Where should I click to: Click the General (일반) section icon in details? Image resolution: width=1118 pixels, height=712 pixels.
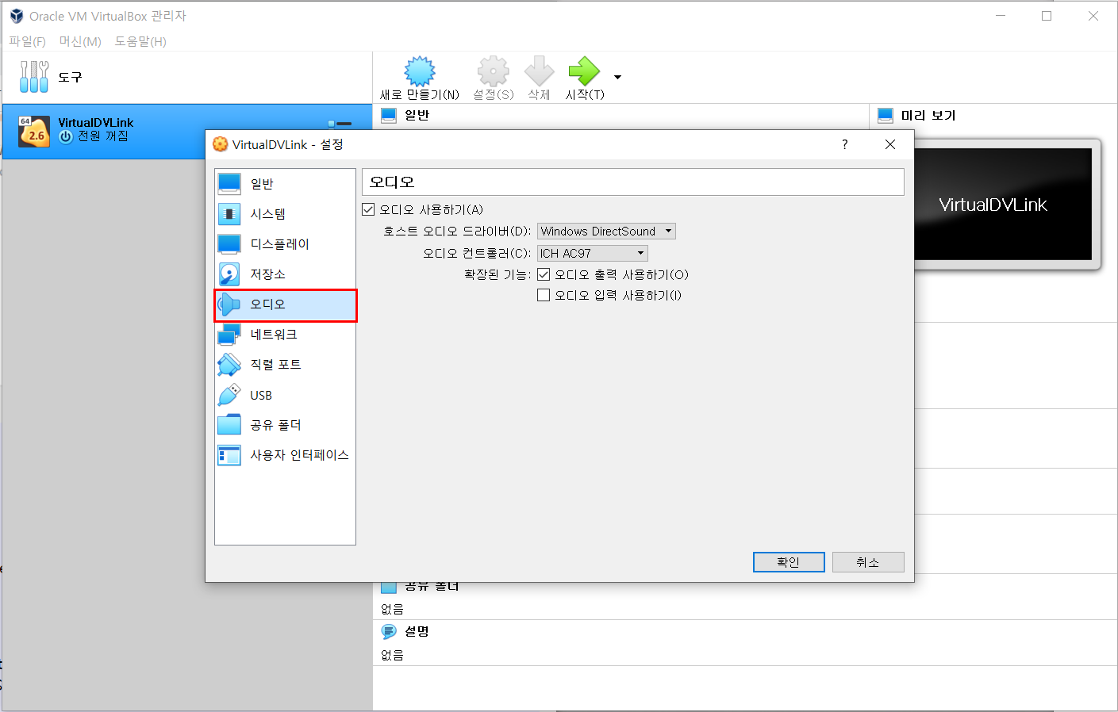tap(389, 116)
